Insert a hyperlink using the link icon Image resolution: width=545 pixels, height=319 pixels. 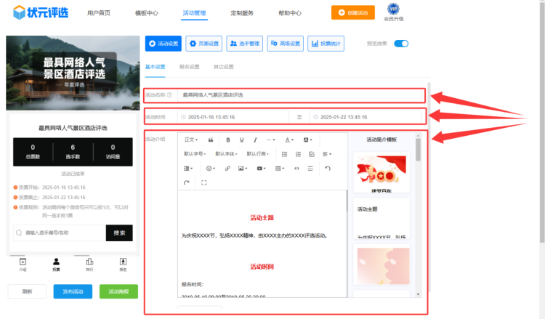227,168
